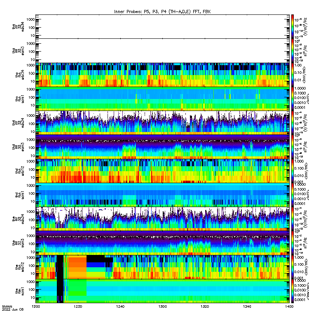Click the '2022 Jun 06' date label
This screenshot has width=309, height=330.
[13, 309]
